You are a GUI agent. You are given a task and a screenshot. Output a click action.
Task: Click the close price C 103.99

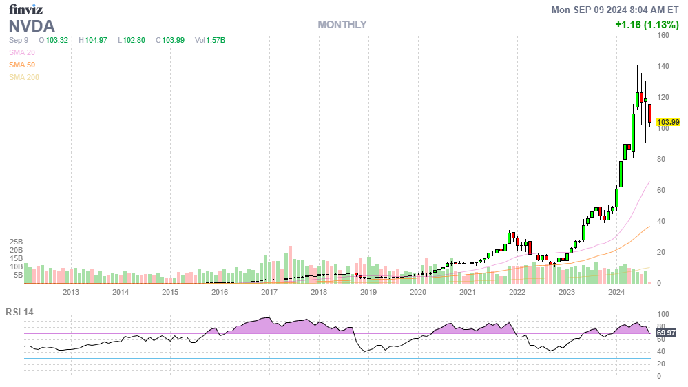coord(170,41)
